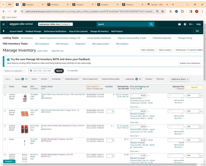
Task: Expand the Additional filters dropdown
Action: (x=180, y=79)
